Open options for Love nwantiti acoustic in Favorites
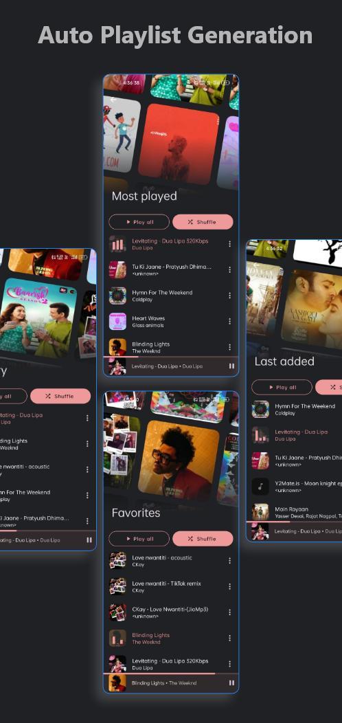Viewport: 342px width, 723px height. (x=229, y=561)
